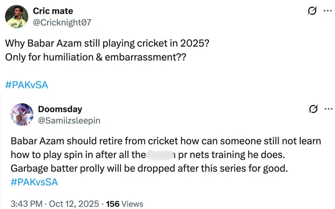
Task: Click Doomsday's avatar image
Action: pyautogui.click(x=22, y=114)
